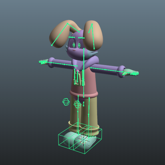This screenshot has height=165, width=165.
Task: Select the elbow joint on the far arm
Action: pos(64,64)
